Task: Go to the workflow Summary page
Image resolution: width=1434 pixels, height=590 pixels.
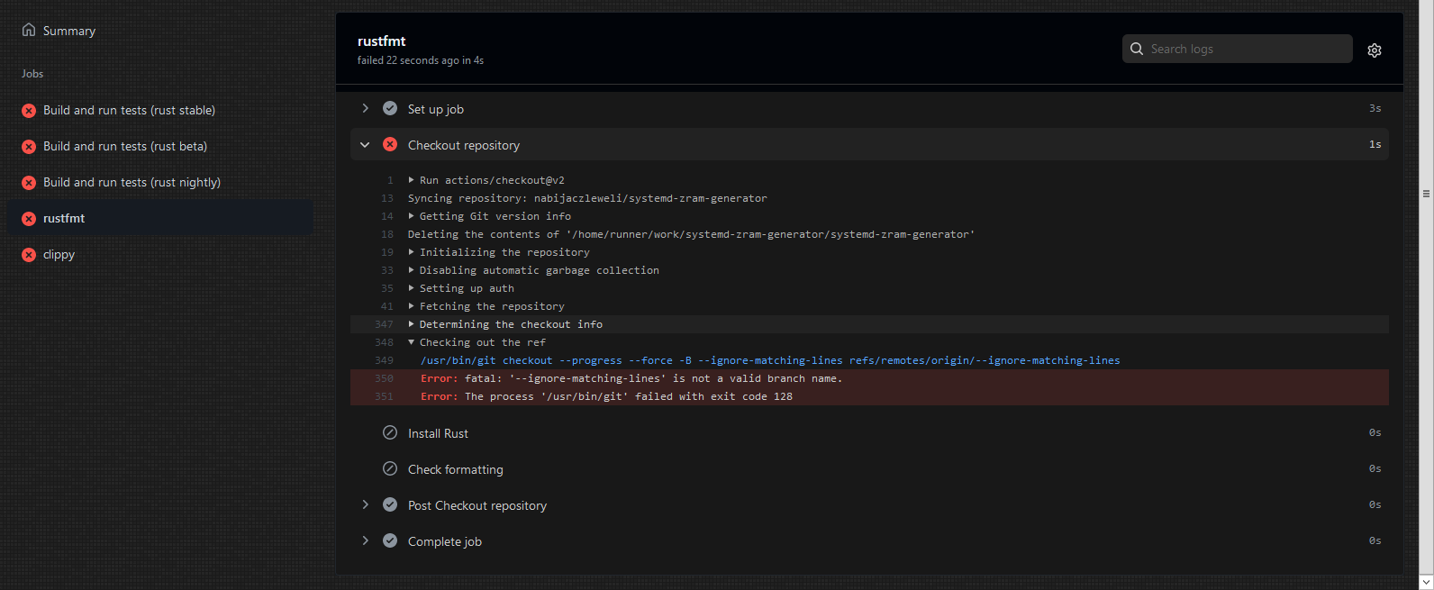Action: tap(68, 31)
